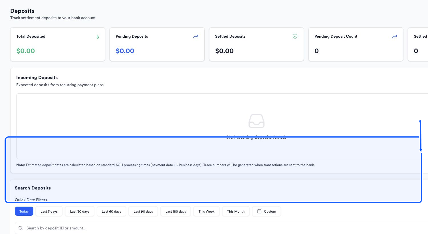Click the Pending Deposits $0.00 amount

coord(125,51)
